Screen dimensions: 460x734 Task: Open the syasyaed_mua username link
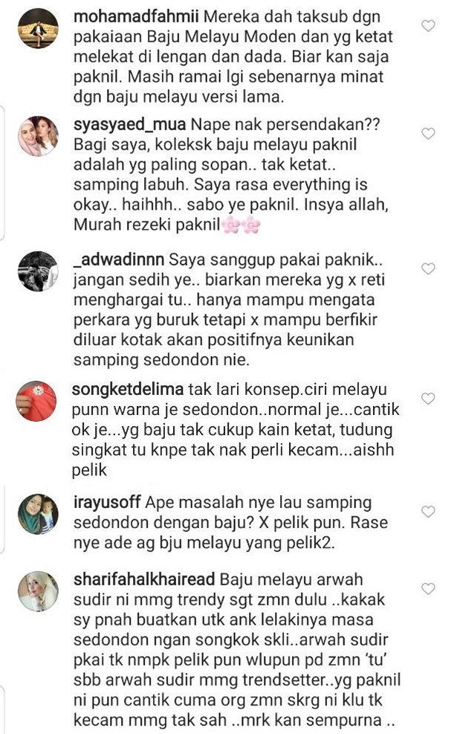coord(129,124)
